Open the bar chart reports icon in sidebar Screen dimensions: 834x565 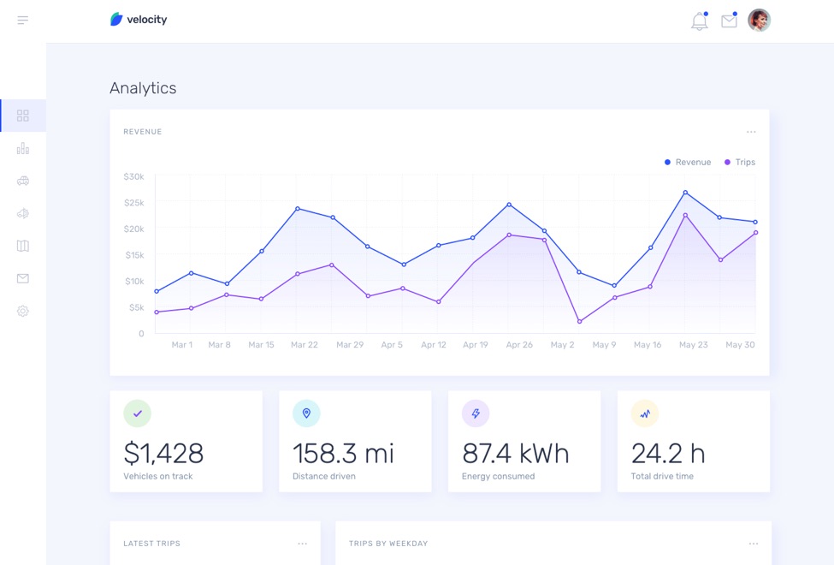23,148
